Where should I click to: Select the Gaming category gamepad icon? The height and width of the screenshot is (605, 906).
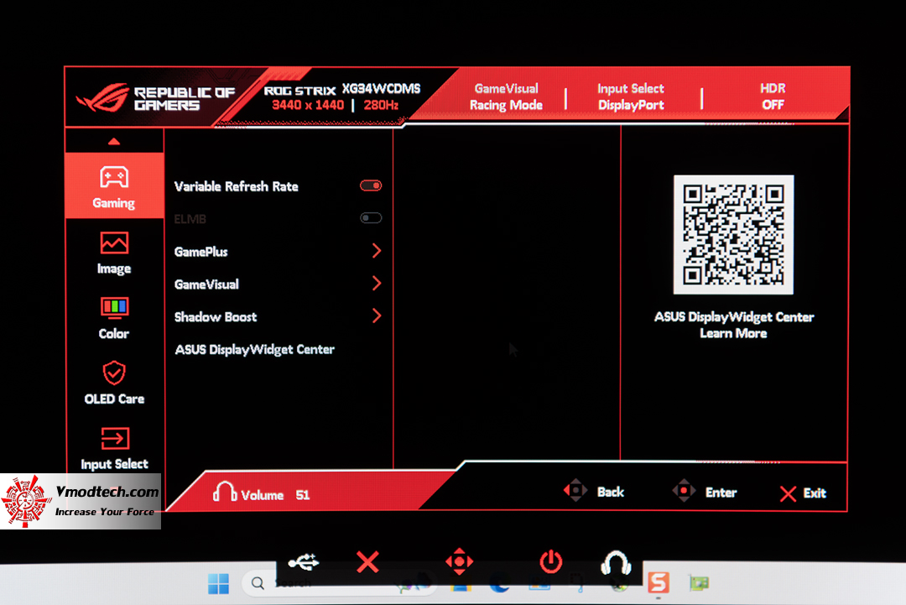[x=114, y=177]
